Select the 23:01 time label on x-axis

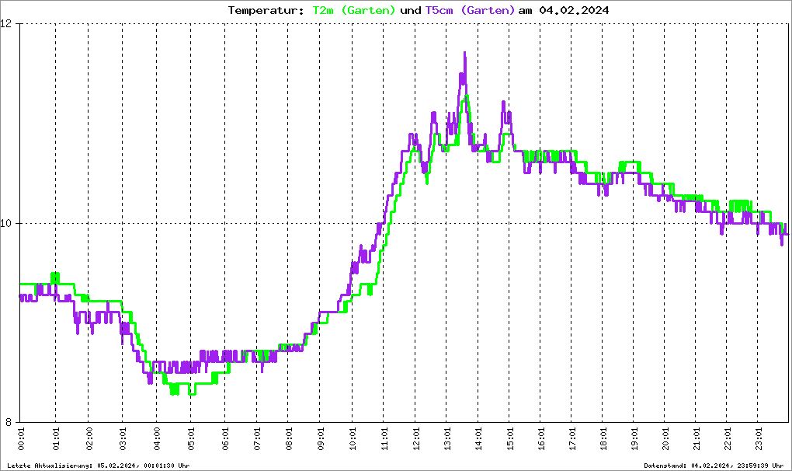(760, 441)
